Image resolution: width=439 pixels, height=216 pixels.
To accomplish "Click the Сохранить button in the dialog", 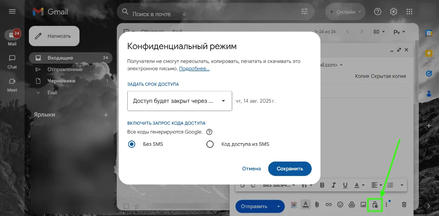I will tap(290, 169).
